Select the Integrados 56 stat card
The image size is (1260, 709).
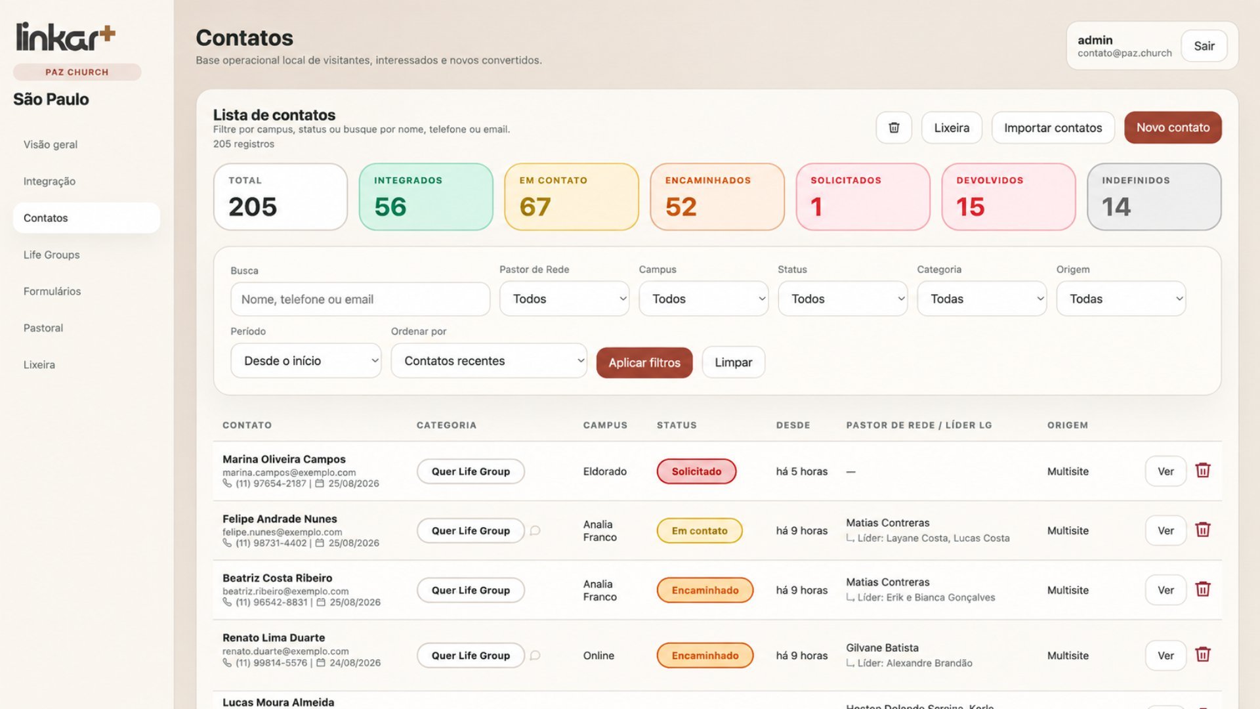[426, 197]
